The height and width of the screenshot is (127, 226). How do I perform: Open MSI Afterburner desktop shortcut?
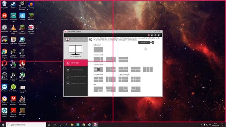(22, 77)
